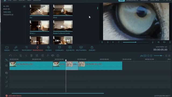Record a voiceover with microphone icon
The height and width of the screenshot is (97, 172).
point(153,42)
